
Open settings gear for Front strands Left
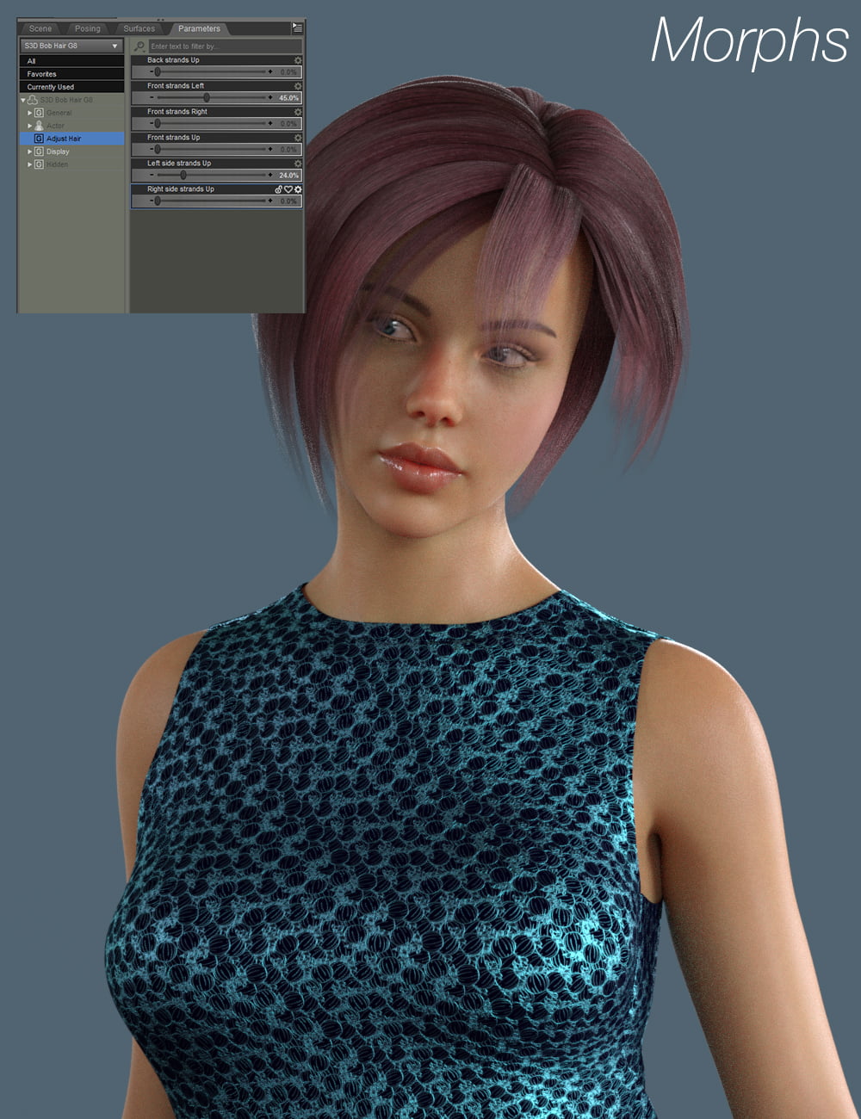(x=297, y=86)
